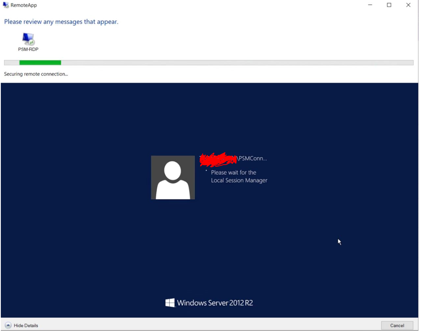Cancel the RemoteApp connection

(397, 325)
